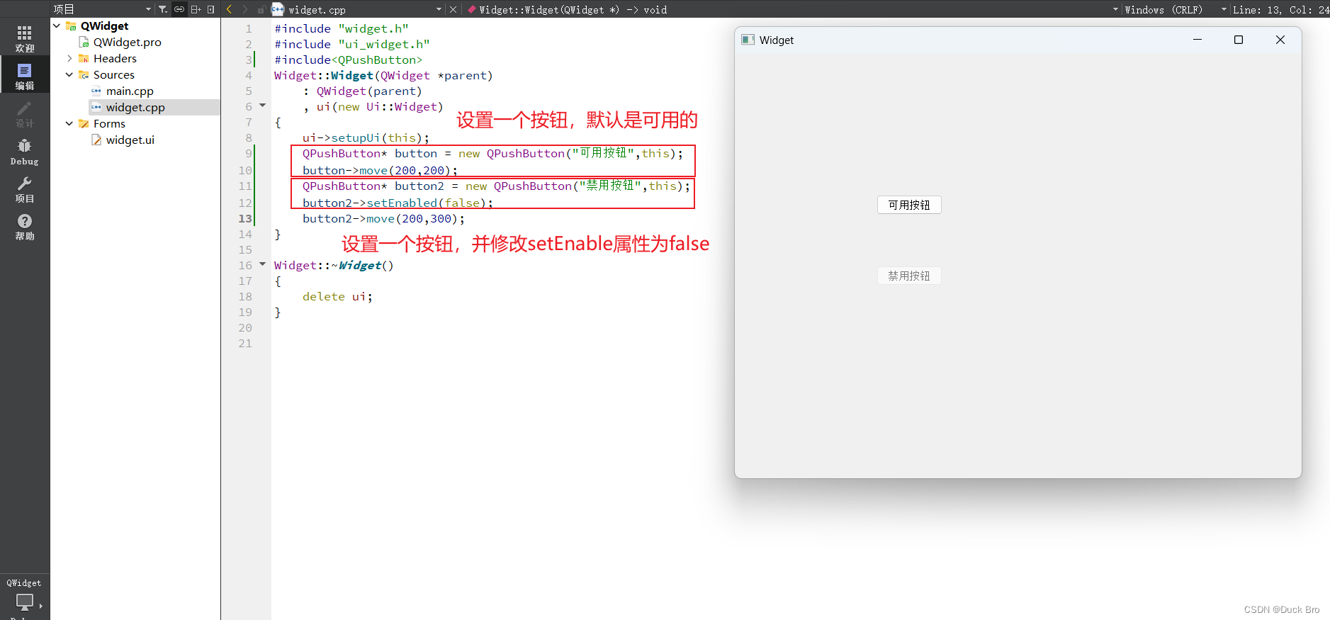Collapse the QWidget project root node

[57, 26]
